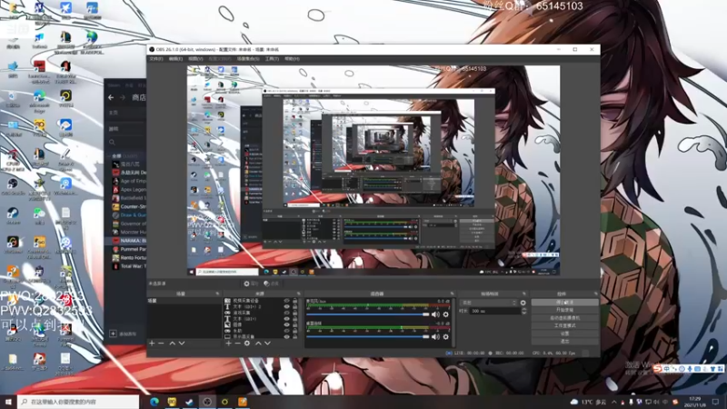Select Pummel Party in the Steam game list
Viewport: 727px width, 409px height.
tap(130, 249)
